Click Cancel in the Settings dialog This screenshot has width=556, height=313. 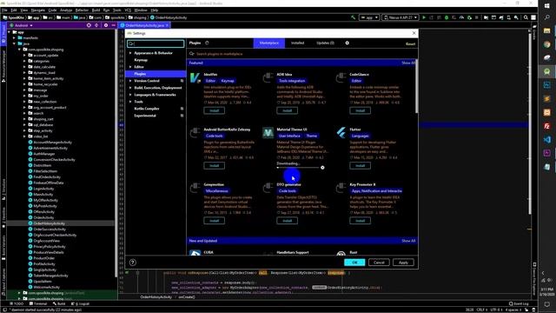click(x=379, y=263)
